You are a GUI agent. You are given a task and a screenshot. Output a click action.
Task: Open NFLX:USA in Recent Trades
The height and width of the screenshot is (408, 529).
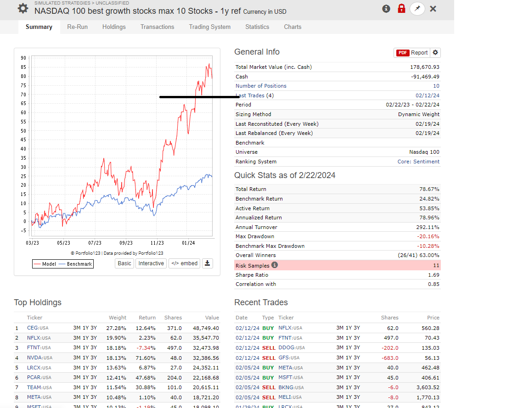pos(290,328)
